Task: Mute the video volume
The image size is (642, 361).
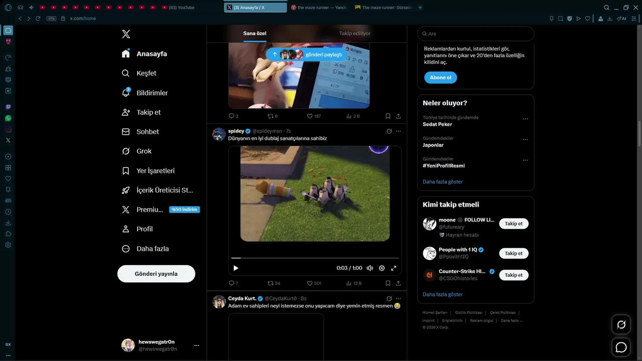Action: pos(370,268)
